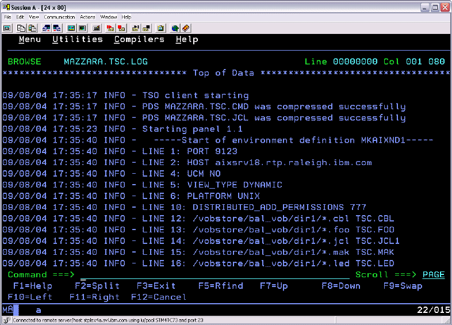452x325 pixels.
Task: Open the Edit menu
Action: pyautogui.click(x=20, y=17)
